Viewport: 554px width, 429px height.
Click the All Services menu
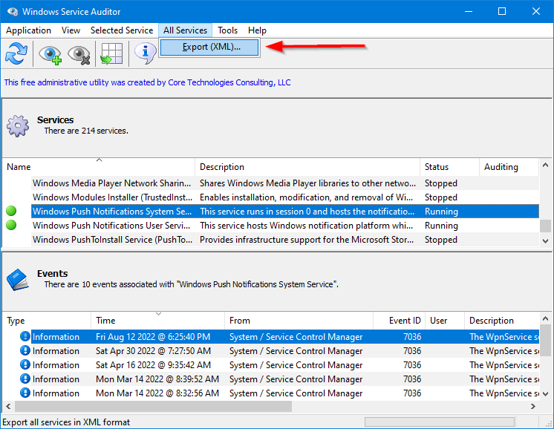185,30
